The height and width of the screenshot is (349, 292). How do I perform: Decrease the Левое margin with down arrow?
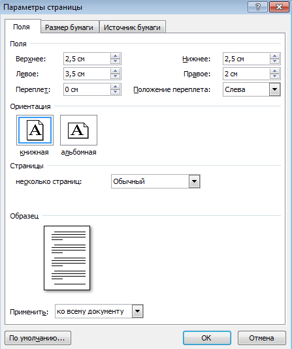pos(115,76)
